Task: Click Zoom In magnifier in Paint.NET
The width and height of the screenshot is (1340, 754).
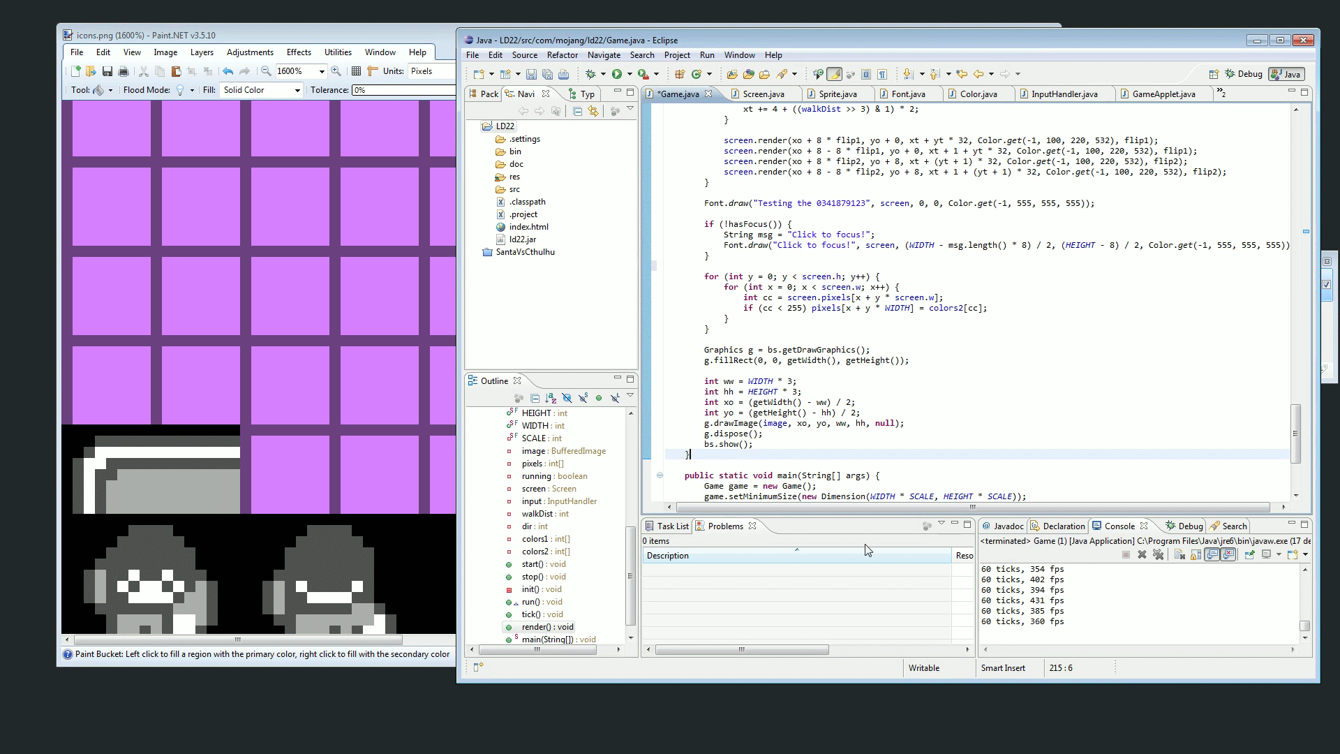Action: tap(336, 71)
